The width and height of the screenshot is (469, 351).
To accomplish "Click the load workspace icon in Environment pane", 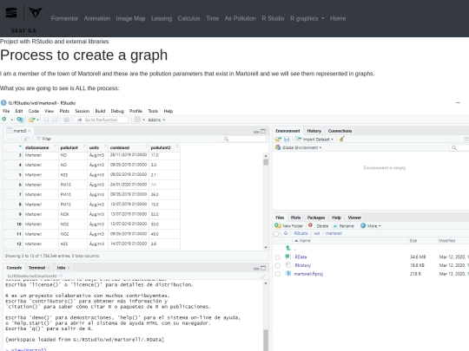I will point(278,140).
